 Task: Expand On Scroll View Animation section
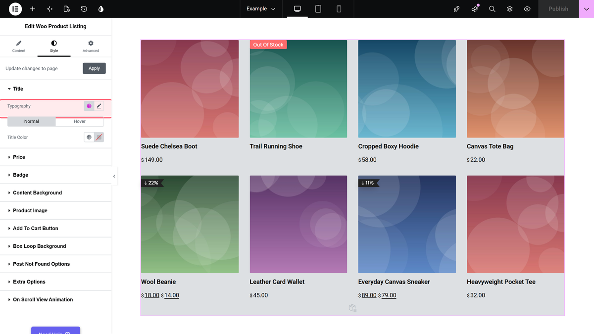click(56, 299)
